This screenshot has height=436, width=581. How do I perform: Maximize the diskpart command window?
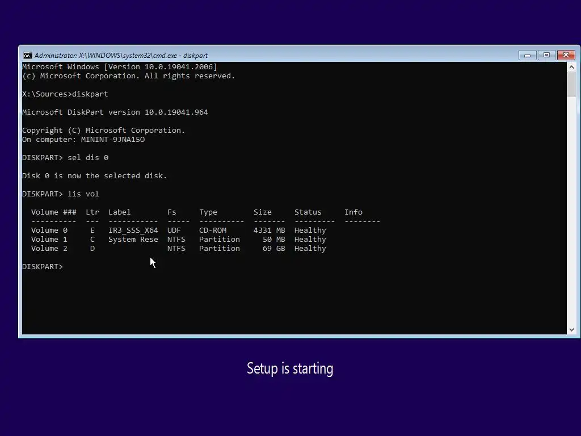[546, 55]
